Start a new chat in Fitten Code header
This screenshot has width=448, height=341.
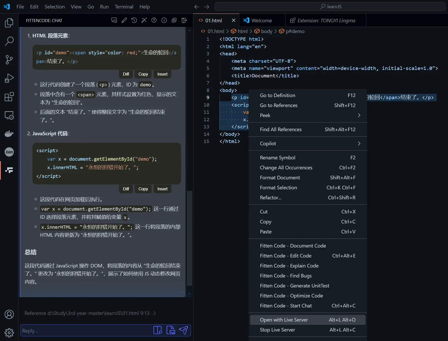114,20
